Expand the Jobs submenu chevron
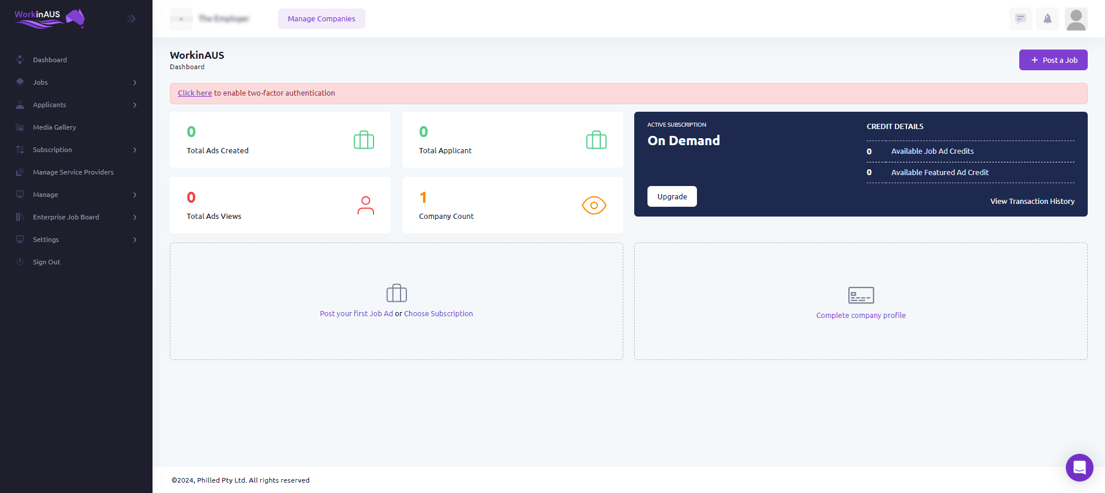 click(x=135, y=82)
